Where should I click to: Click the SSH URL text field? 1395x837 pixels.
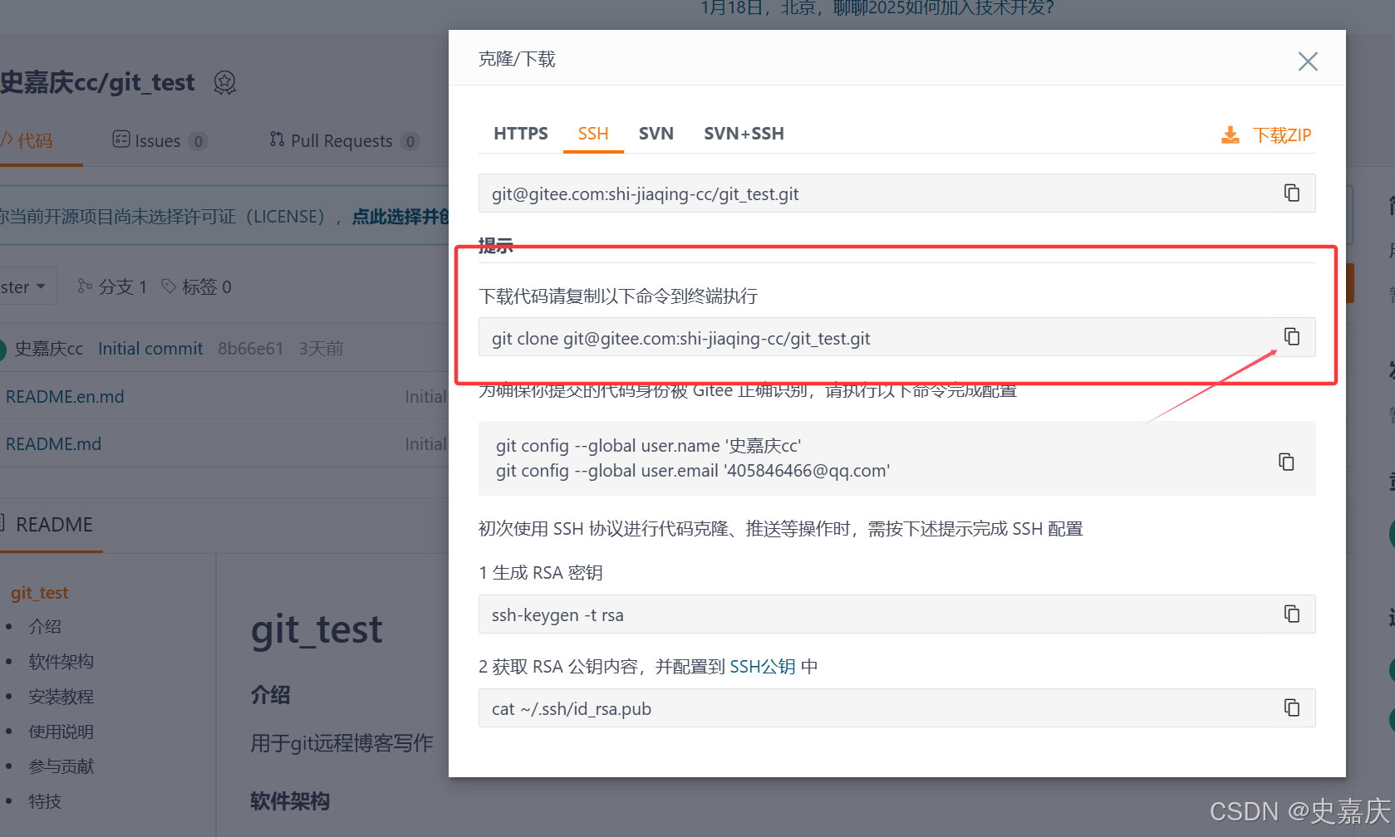coord(896,193)
